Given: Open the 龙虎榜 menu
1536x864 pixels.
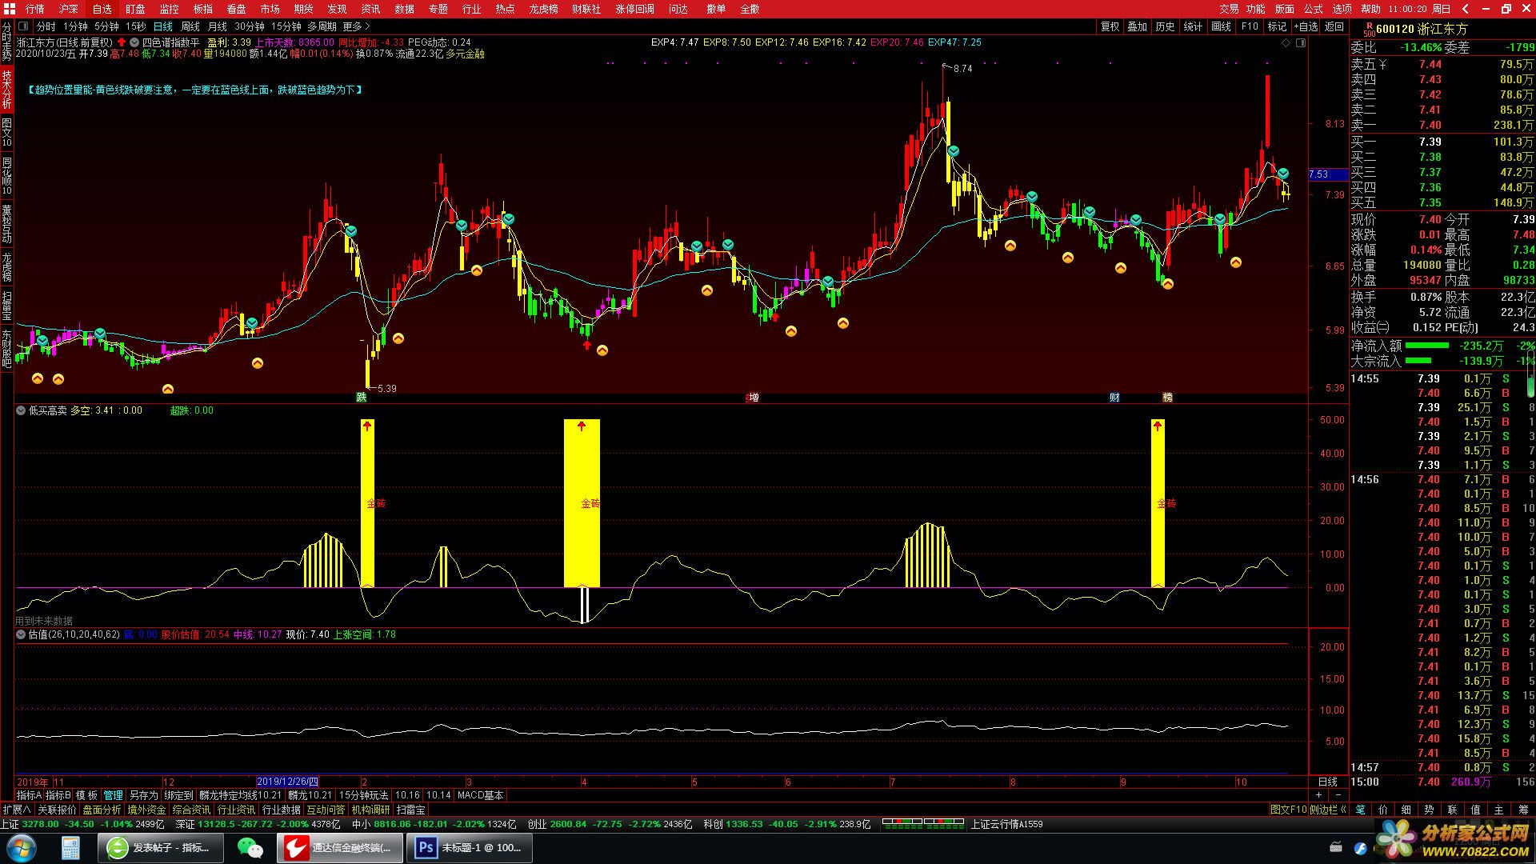Looking at the screenshot, I should point(544,9).
